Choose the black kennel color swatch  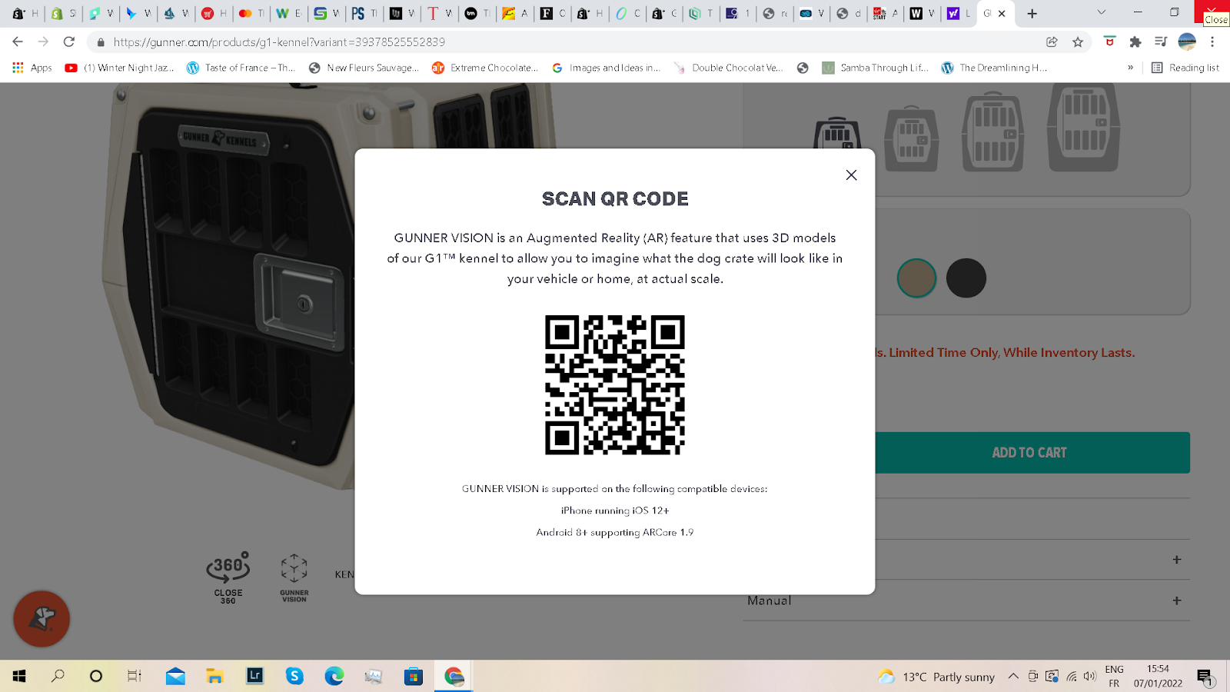(966, 278)
